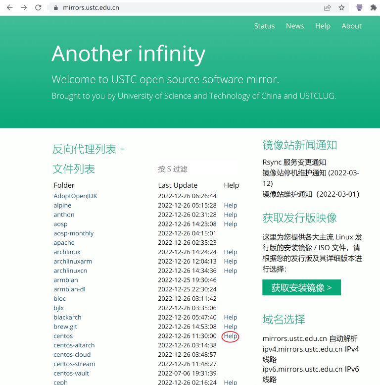380x385 pixels.
Task: Open the Rsync 服务变更通知 news link
Action: tap(294, 162)
